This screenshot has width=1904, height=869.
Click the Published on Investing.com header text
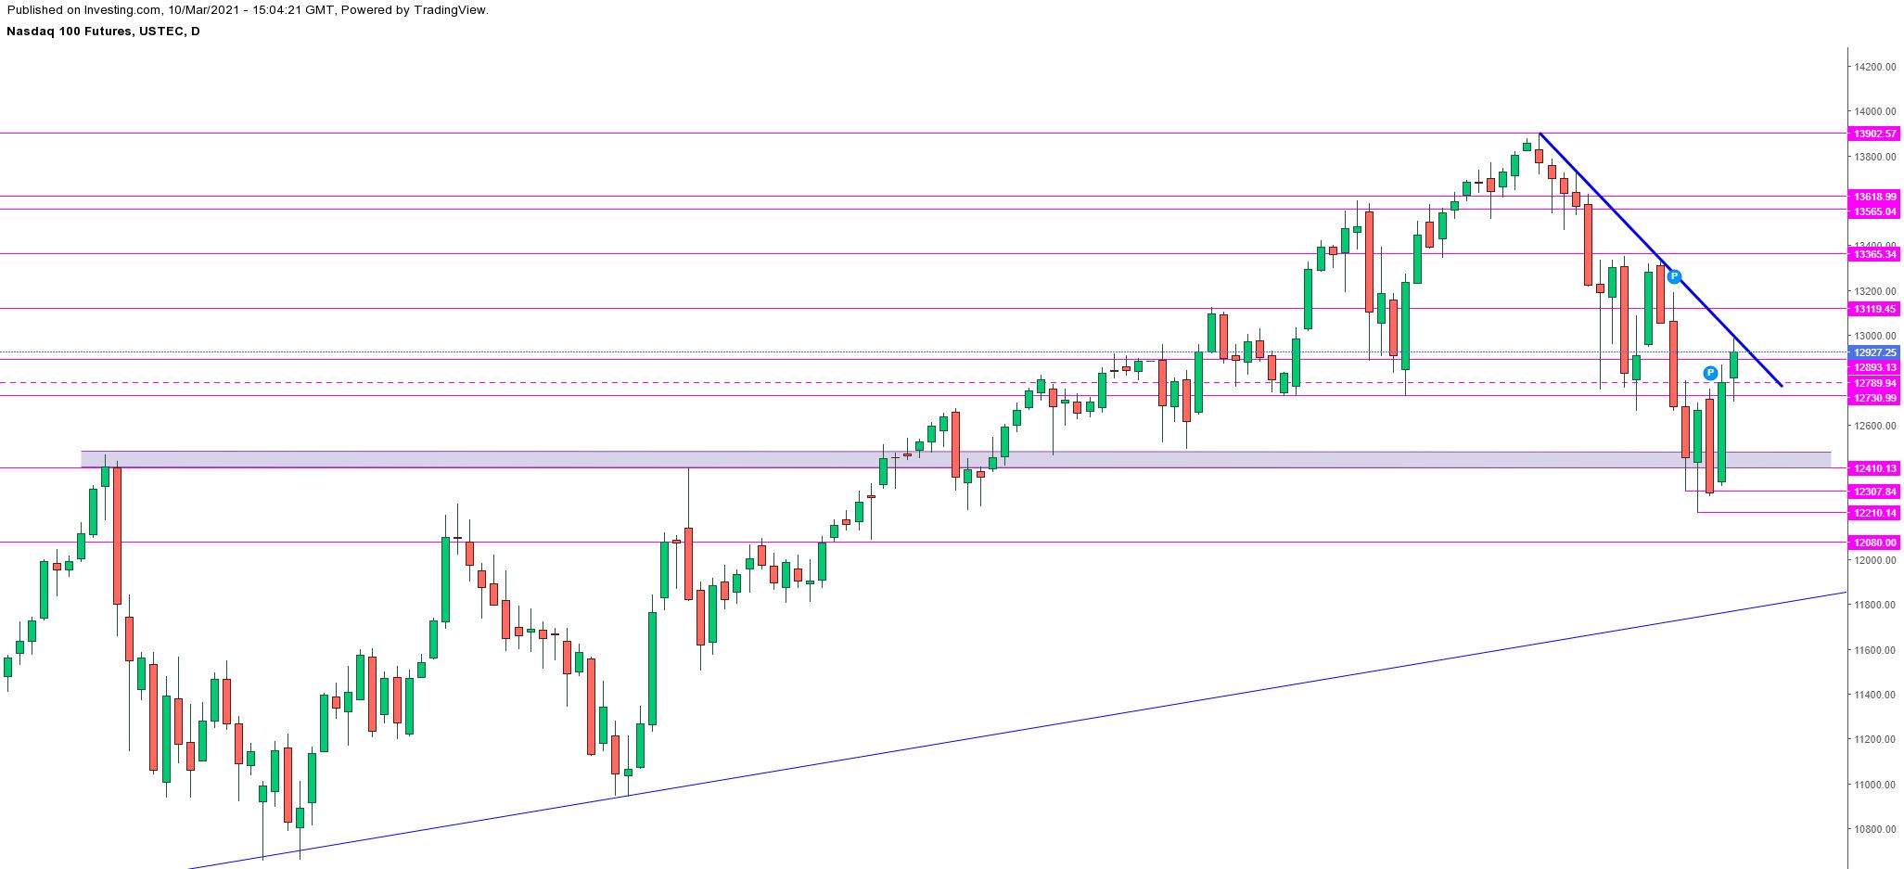(x=247, y=10)
